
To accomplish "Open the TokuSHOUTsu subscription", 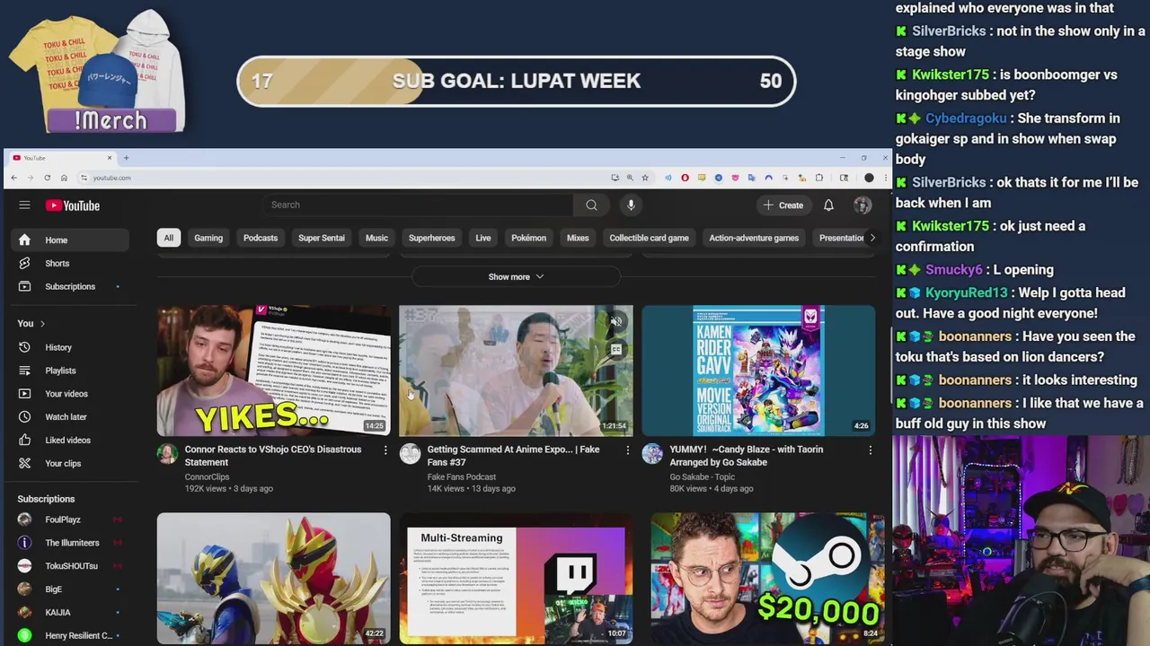I will (69, 566).
